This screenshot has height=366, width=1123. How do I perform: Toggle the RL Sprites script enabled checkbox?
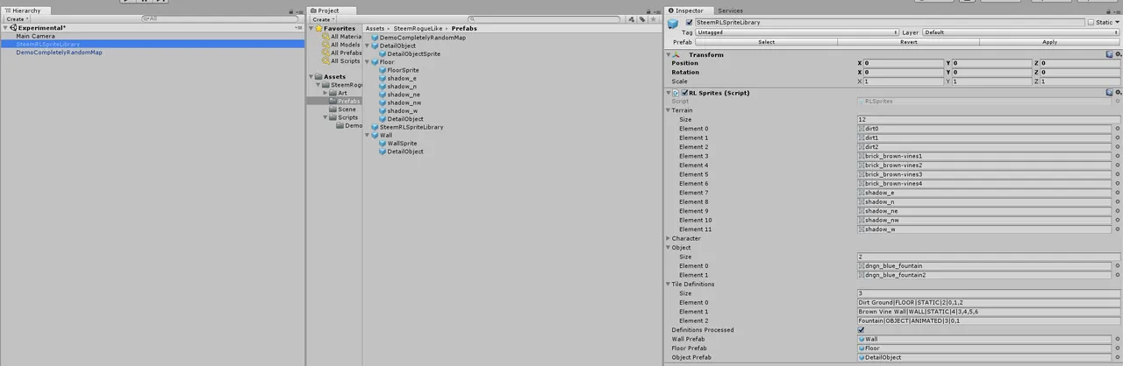pyautogui.click(x=685, y=92)
